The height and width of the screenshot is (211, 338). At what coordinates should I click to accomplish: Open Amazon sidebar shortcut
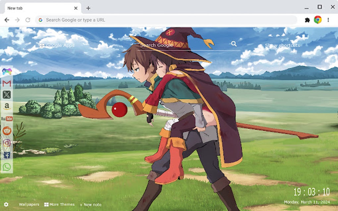pos(7,106)
